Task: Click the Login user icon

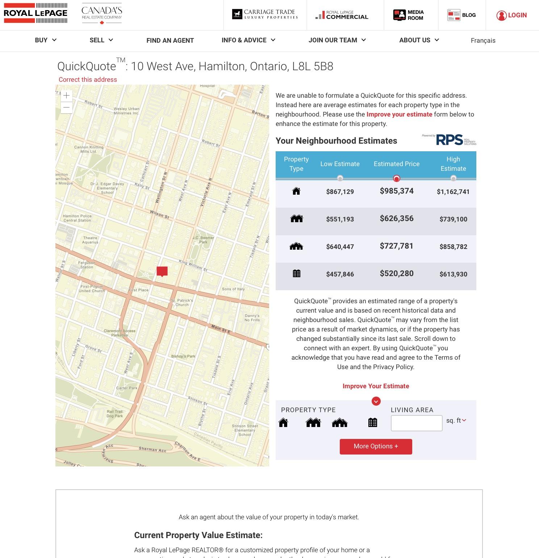Action: pyautogui.click(x=501, y=15)
